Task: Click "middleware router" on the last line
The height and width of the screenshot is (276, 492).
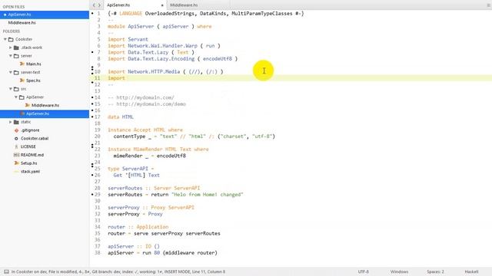Action: click(x=190, y=253)
